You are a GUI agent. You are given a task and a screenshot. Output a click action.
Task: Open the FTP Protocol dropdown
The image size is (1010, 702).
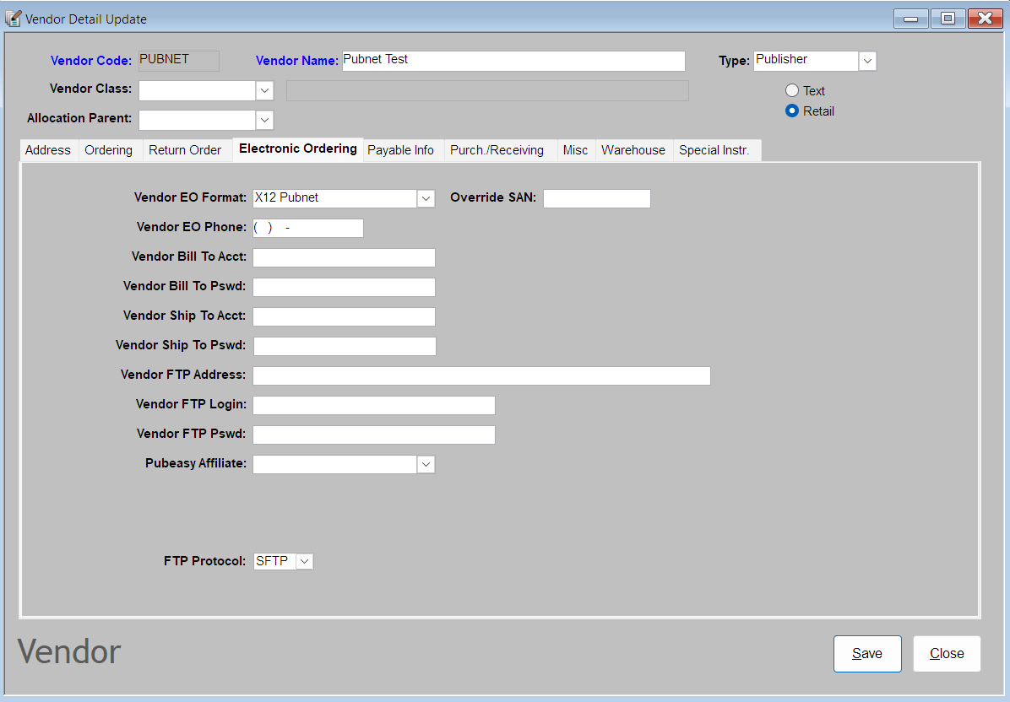304,560
